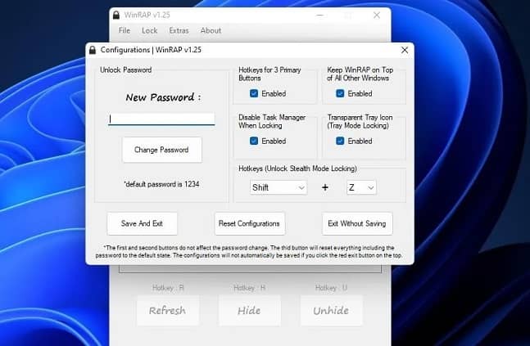Click the Refresh button in WinRAP window
This screenshot has height=346, width=530.
click(x=168, y=311)
